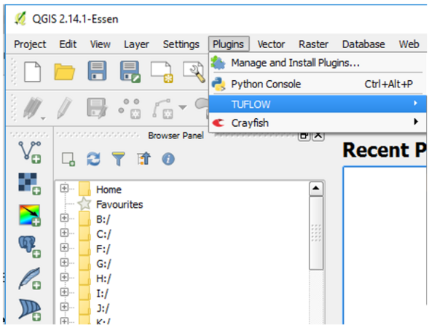Select Favourites in the browser tree

pos(119,204)
